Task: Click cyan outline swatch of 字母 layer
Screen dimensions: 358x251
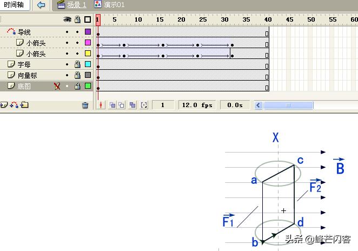Action: 88,64
